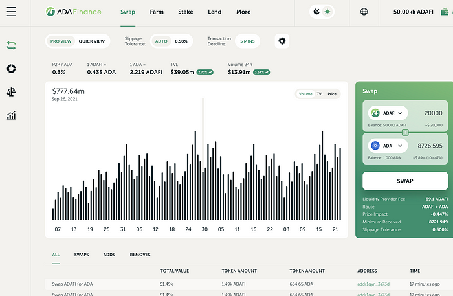This screenshot has height=296, width=453.
Task: Go to Swap nav tab
Action: (x=127, y=12)
